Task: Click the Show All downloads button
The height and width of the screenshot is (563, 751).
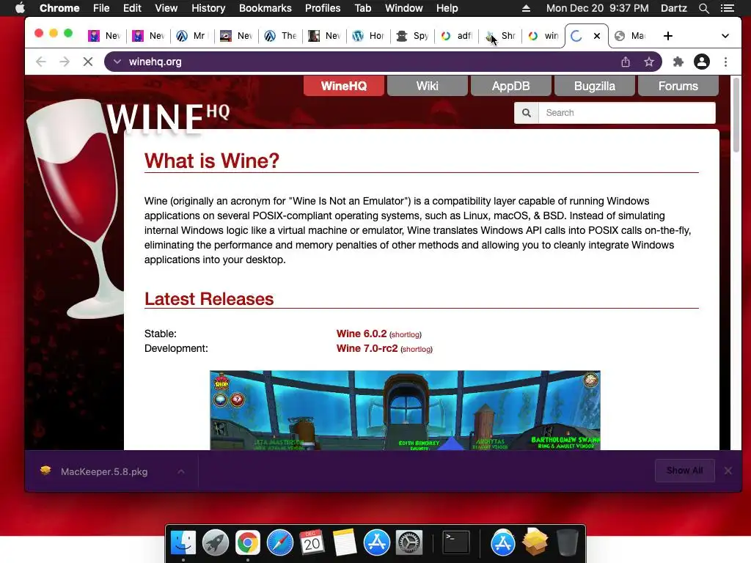Action: click(684, 471)
